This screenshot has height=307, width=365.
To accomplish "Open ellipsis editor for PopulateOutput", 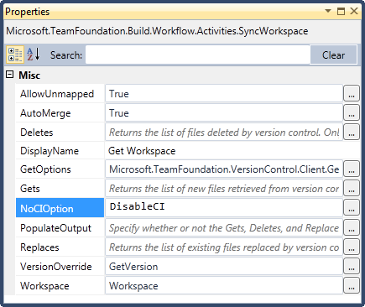I will tap(352, 228).
